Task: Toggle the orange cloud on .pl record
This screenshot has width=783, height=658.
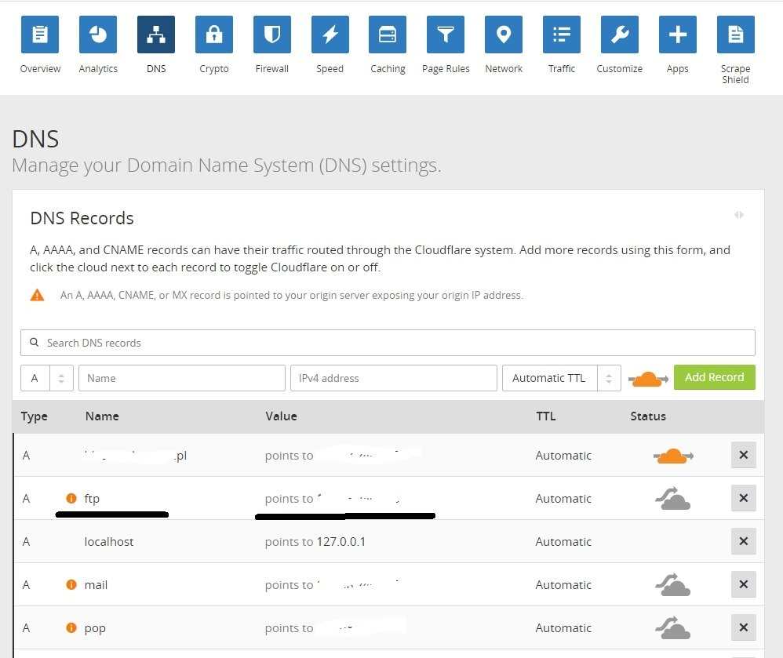Action: pos(672,456)
